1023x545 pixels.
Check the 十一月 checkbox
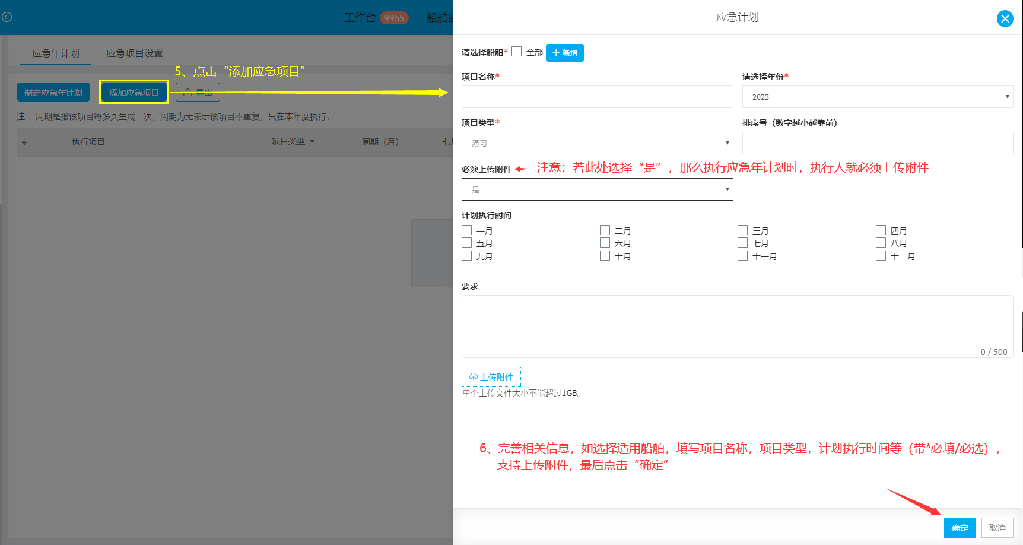743,256
